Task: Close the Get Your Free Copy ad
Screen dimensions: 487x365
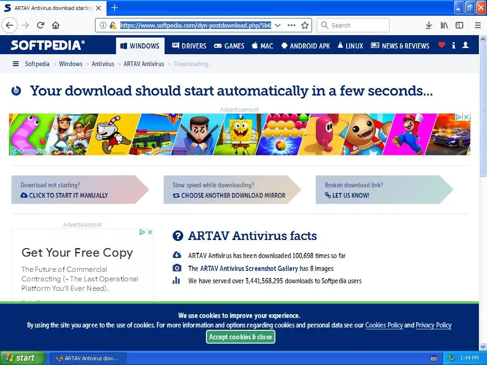Action: point(150,232)
